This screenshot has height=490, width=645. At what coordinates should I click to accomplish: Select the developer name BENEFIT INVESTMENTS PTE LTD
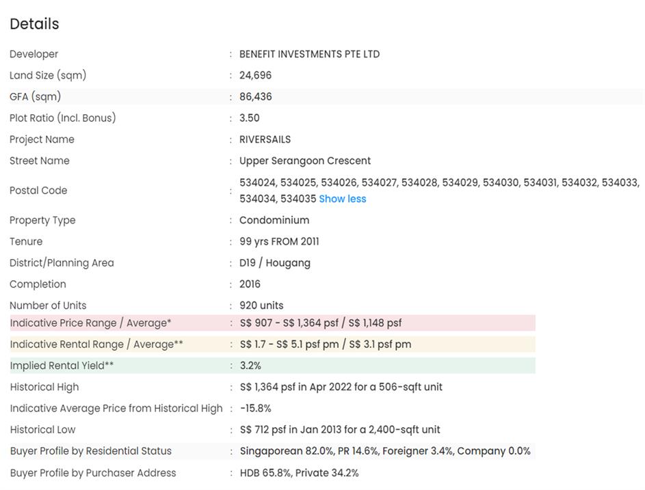click(x=309, y=54)
